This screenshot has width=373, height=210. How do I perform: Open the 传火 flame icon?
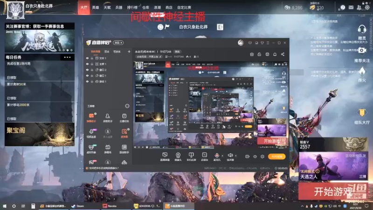coord(362,71)
